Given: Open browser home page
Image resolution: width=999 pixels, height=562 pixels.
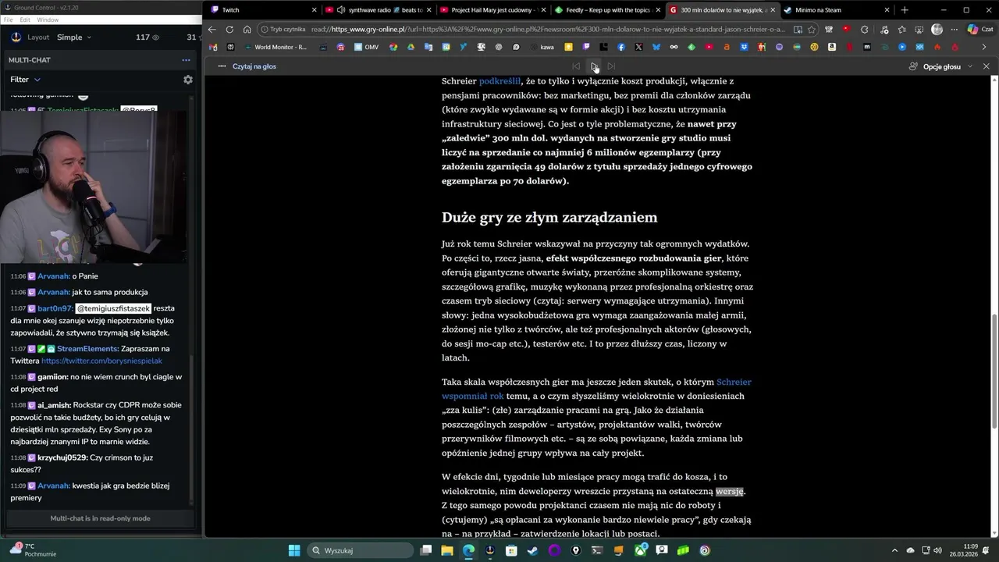Looking at the screenshot, I should click(247, 30).
